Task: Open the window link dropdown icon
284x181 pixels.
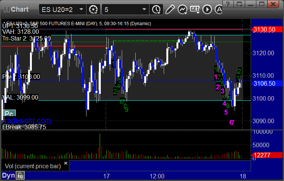Action: tap(239, 4)
